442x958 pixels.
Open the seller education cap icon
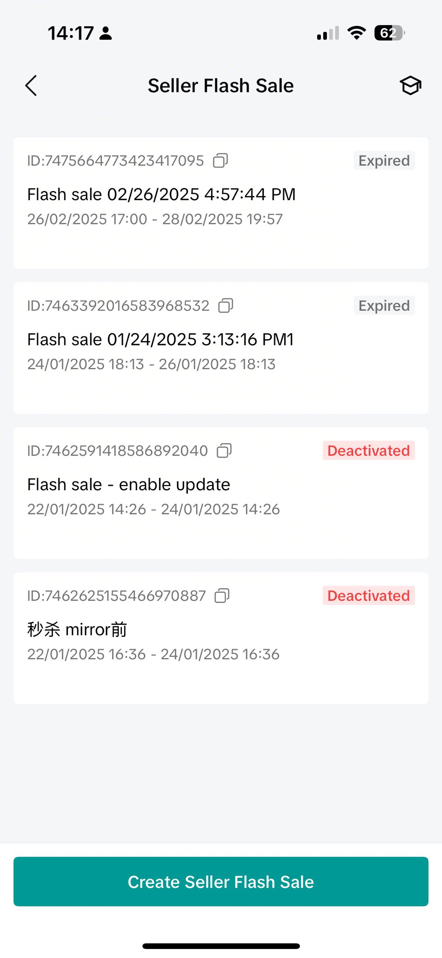tap(410, 86)
